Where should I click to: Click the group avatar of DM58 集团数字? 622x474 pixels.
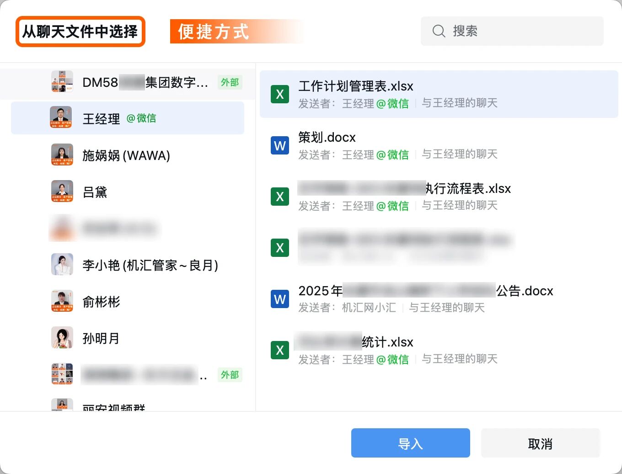coord(62,82)
